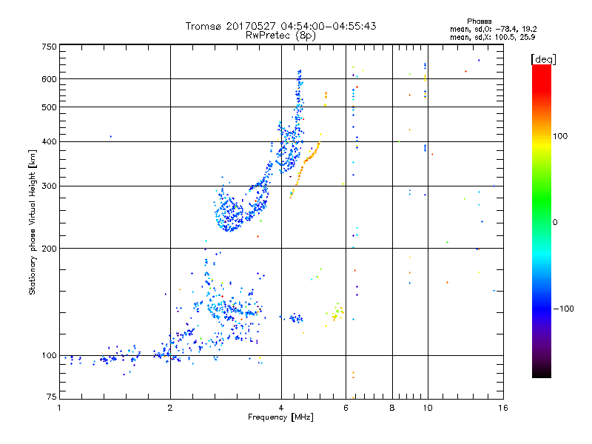Click the black bottom of the colorbar
This screenshot has height=444, width=592.
click(x=542, y=372)
